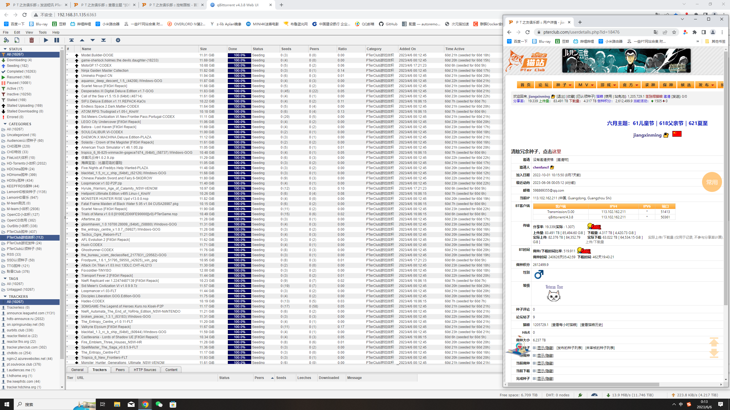This screenshot has width=730, height=410.
Task: Click the Add Torrent Link icon
Action: click(x=6, y=40)
